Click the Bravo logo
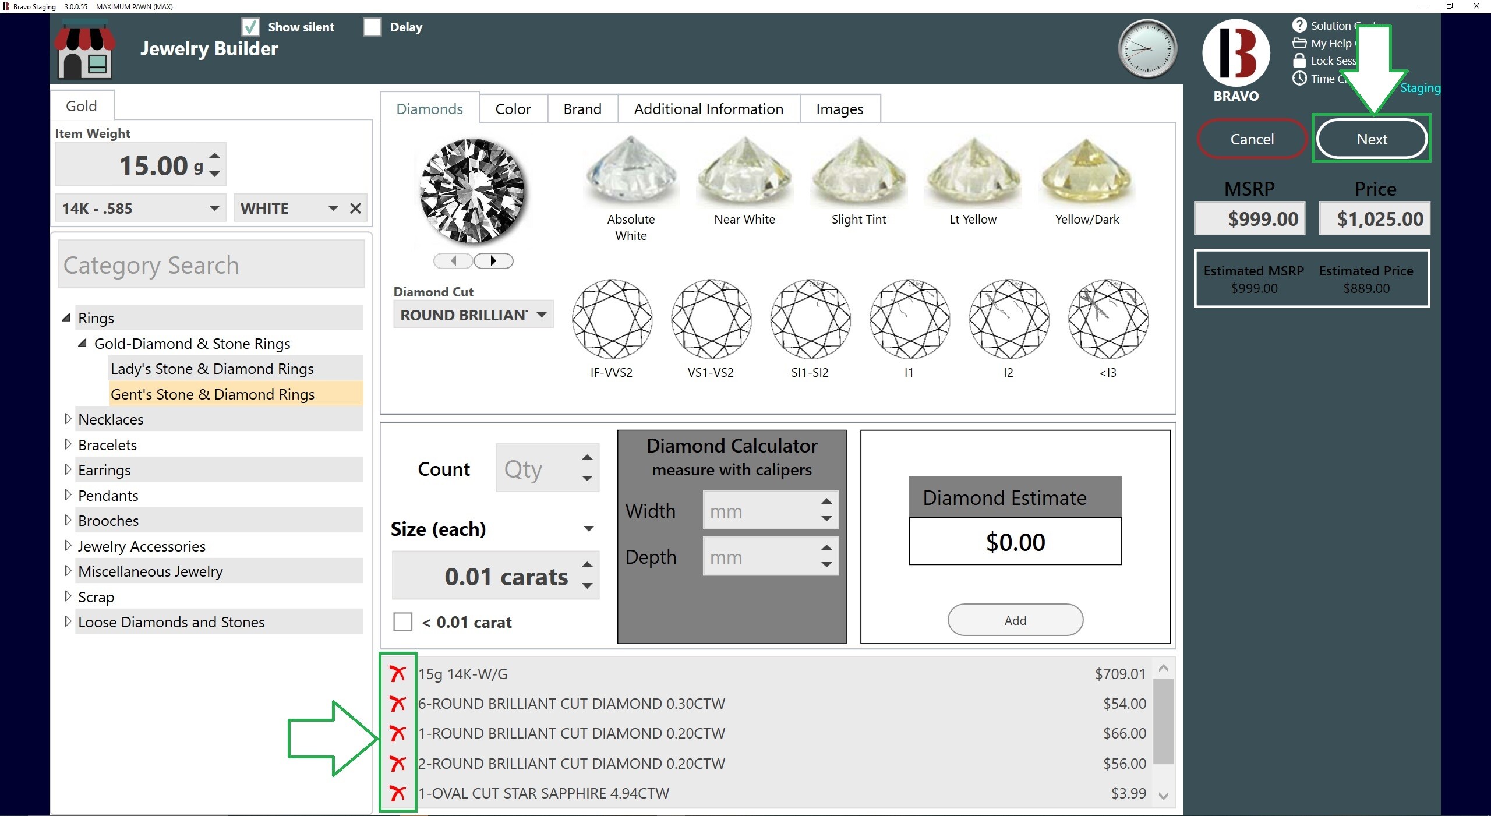 (1236, 53)
